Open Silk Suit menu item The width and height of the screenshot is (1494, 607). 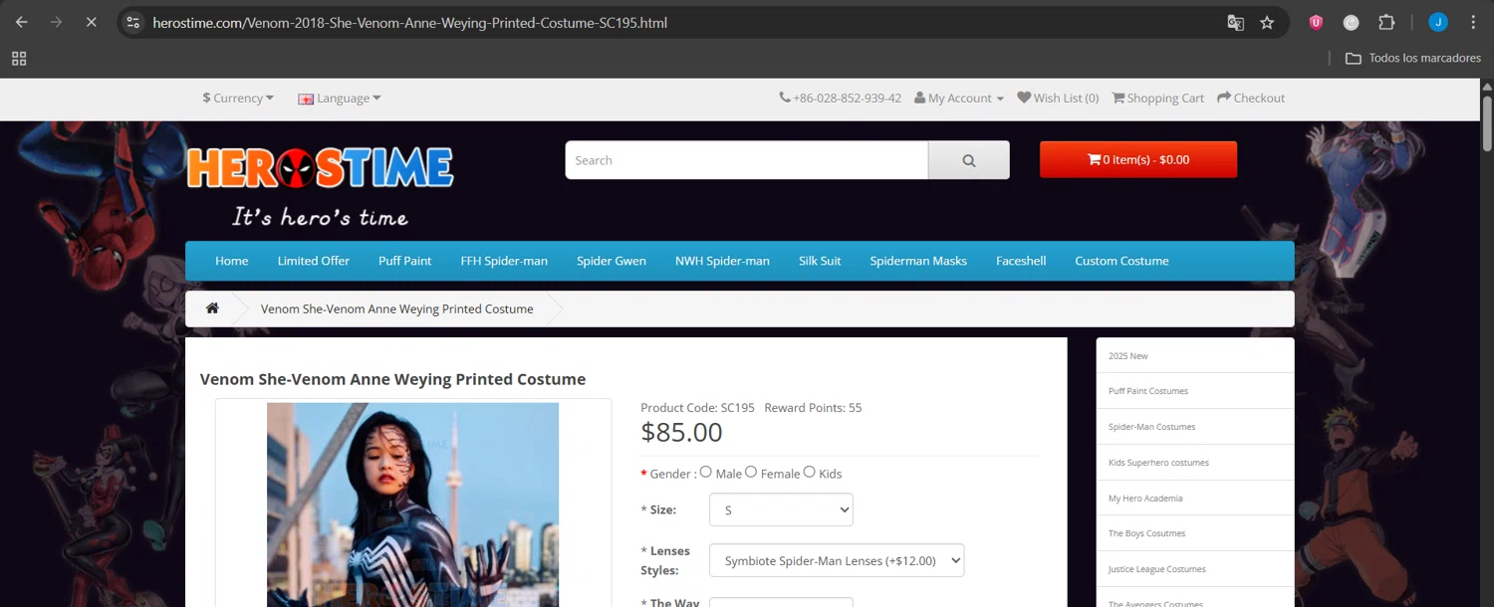[820, 261]
